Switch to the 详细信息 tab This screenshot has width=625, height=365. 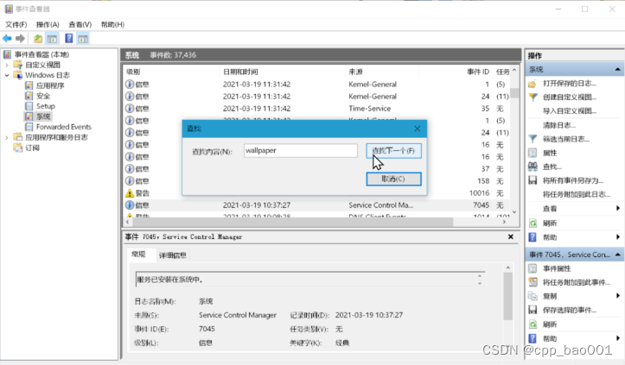point(173,255)
